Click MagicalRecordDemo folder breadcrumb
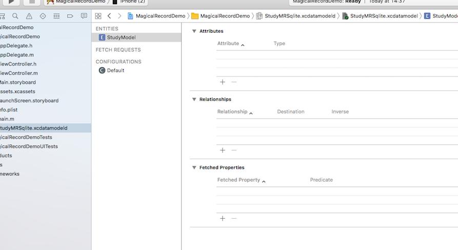Screen dimensions: 458x250 click(x=221, y=16)
